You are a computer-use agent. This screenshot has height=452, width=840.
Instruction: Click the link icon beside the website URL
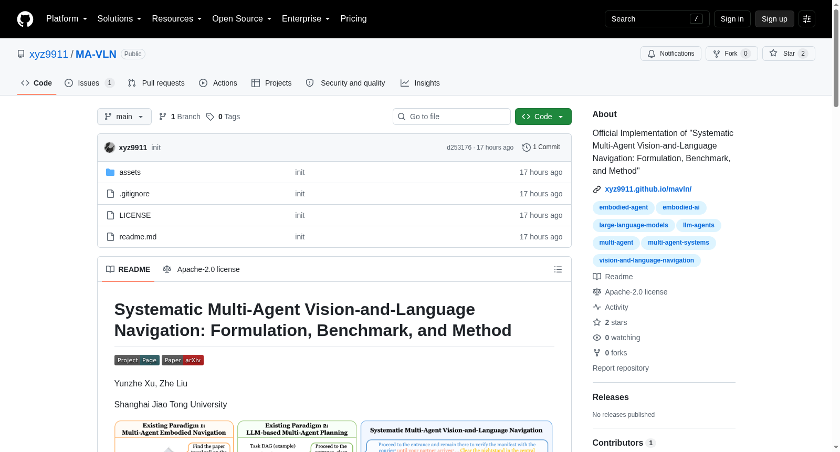(597, 190)
